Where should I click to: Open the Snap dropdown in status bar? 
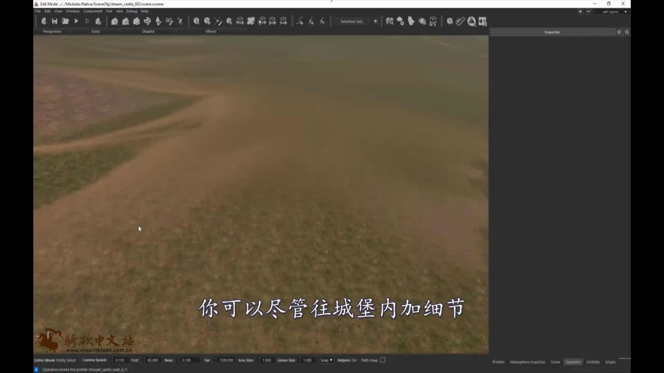pyautogui.click(x=326, y=360)
